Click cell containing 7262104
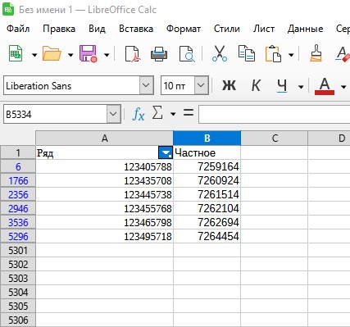Image resolution: width=350 pixels, height=327 pixels. click(207, 208)
